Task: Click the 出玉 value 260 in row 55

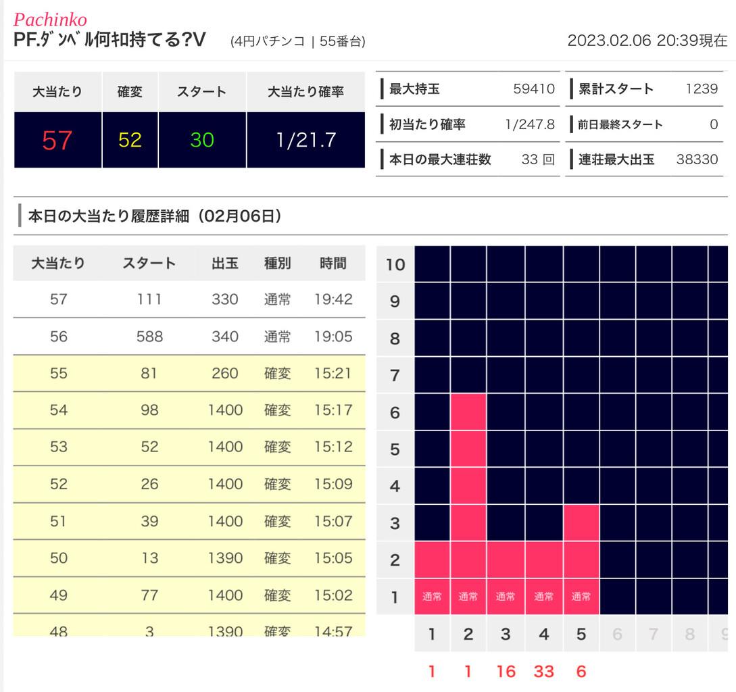Action: pyautogui.click(x=225, y=373)
